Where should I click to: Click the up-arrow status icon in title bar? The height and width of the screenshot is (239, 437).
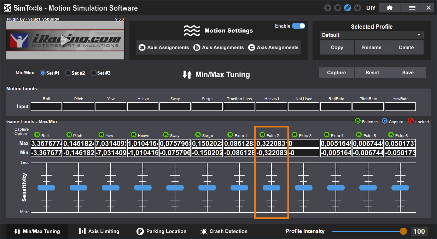pos(328,8)
